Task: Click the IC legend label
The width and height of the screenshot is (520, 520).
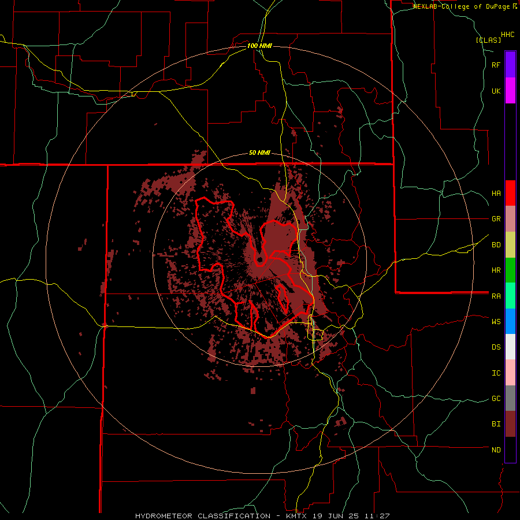Action: click(496, 373)
